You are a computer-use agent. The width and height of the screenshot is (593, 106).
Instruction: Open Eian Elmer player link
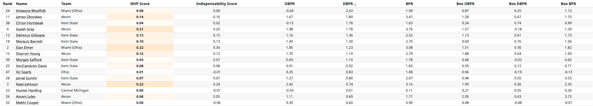25,48
